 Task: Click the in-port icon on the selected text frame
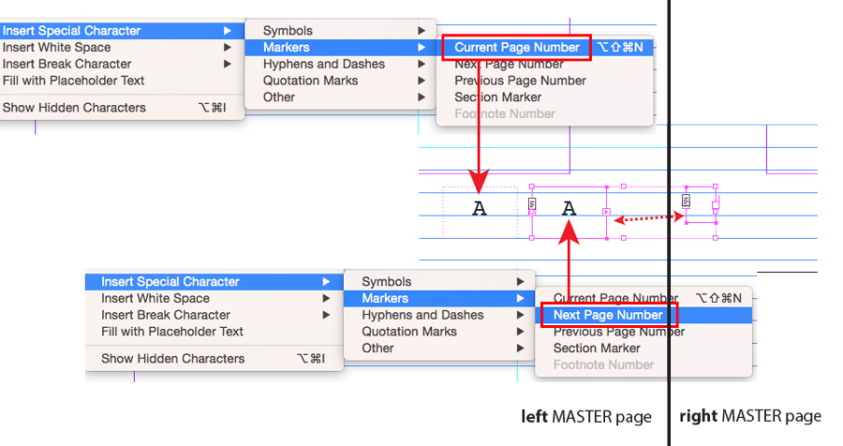click(x=532, y=203)
